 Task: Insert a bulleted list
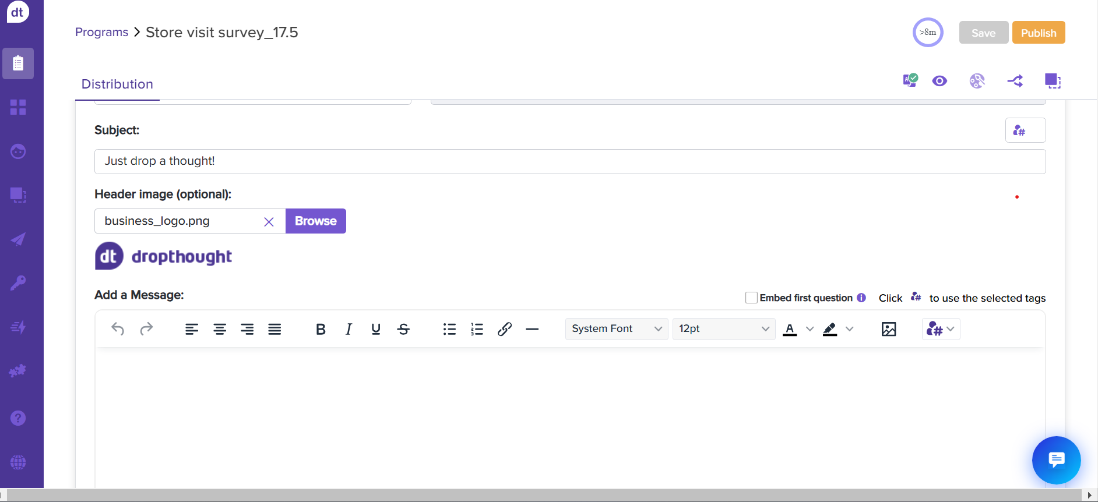pos(449,329)
